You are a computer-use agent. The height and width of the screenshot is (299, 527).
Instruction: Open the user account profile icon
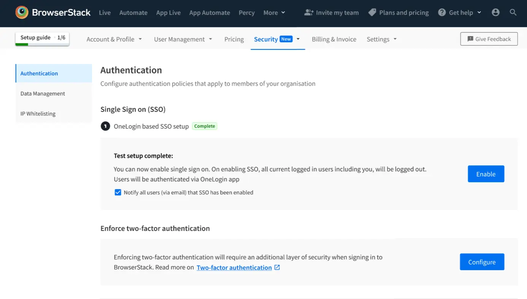[495, 13]
